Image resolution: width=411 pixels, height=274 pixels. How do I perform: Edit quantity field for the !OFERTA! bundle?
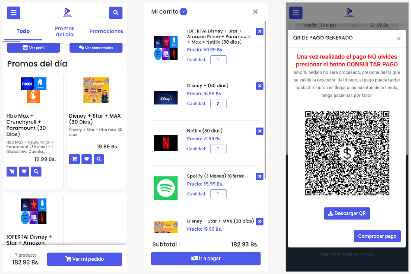pos(218,60)
